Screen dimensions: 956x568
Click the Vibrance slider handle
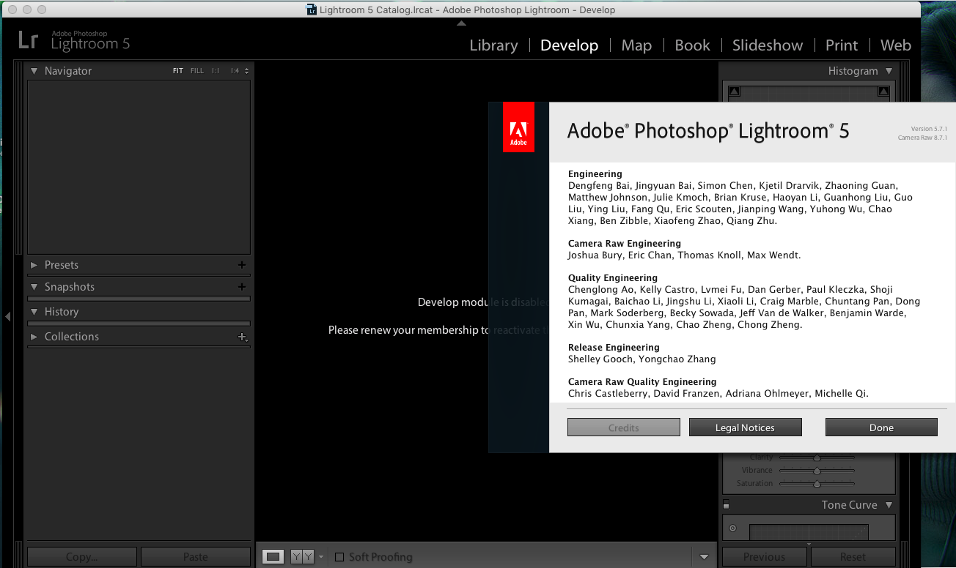point(817,471)
